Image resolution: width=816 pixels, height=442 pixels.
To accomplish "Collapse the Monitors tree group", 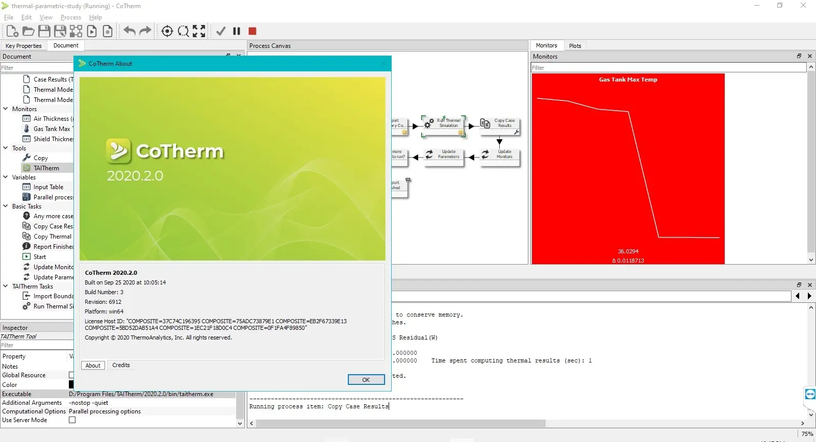I will click(x=6, y=109).
